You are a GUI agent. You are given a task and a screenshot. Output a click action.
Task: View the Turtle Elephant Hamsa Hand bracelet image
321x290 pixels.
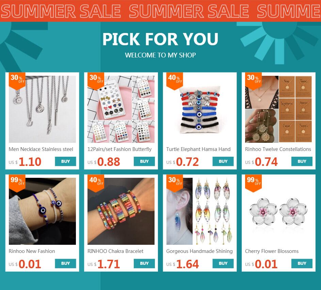coord(200,109)
